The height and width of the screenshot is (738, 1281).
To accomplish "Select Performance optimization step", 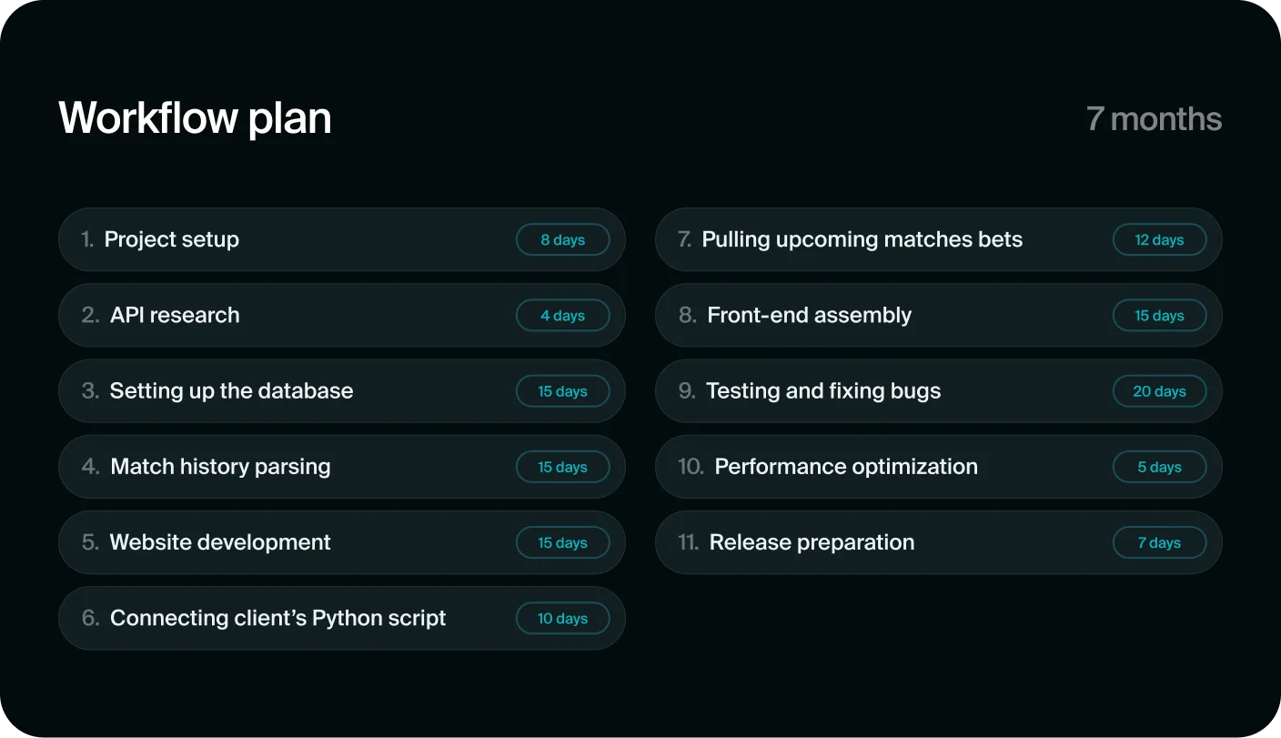I will tap(938, 466).
